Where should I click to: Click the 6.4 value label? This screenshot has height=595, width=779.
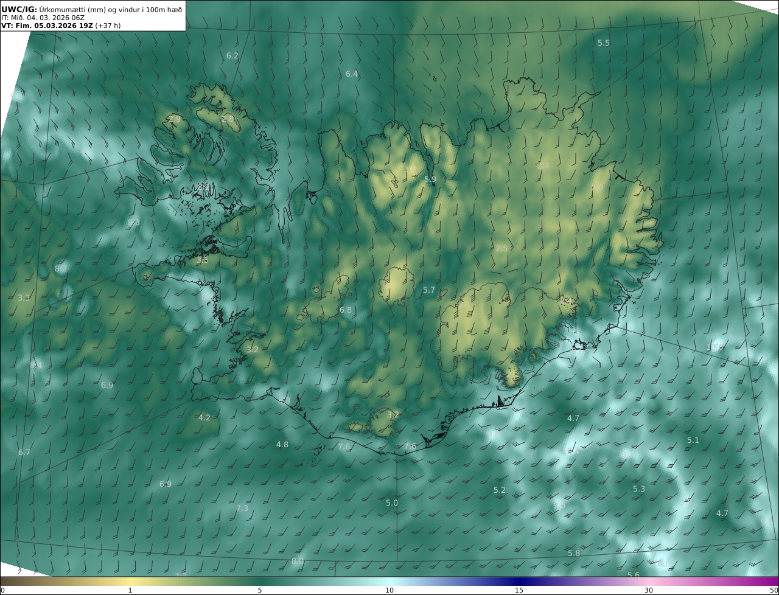click(x=352, y=74)
